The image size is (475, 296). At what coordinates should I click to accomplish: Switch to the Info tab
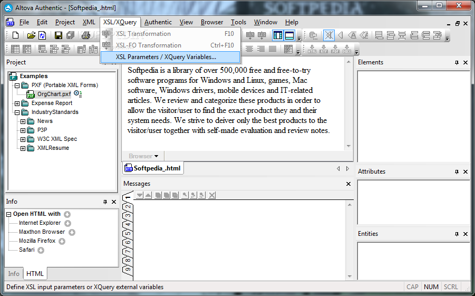pos(14,273)
